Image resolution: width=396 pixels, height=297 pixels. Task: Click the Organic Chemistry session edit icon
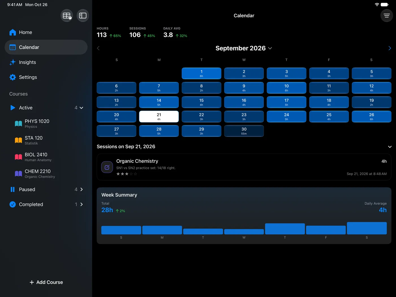tap(107, 167)
